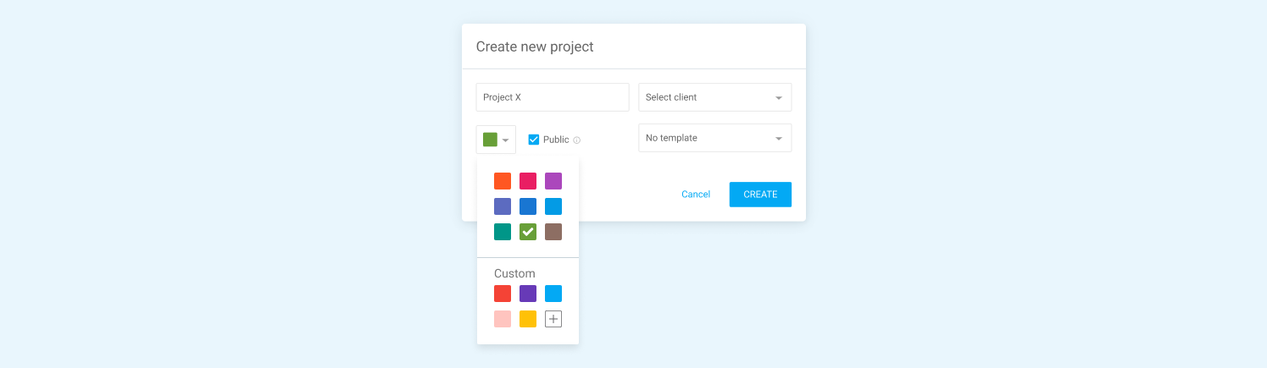
Task: Click the Project X name field
Action: [553, 97]
